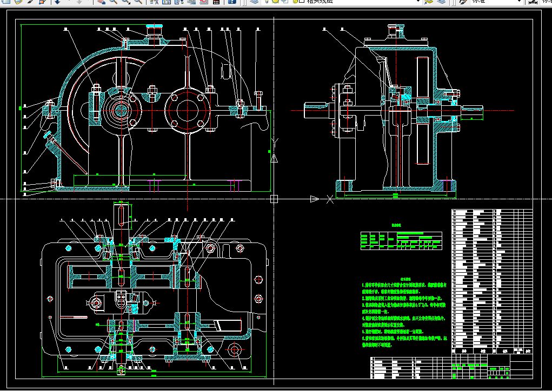
Task: Toggle the current layer on/off light bulb
Action: click(268, 2)
